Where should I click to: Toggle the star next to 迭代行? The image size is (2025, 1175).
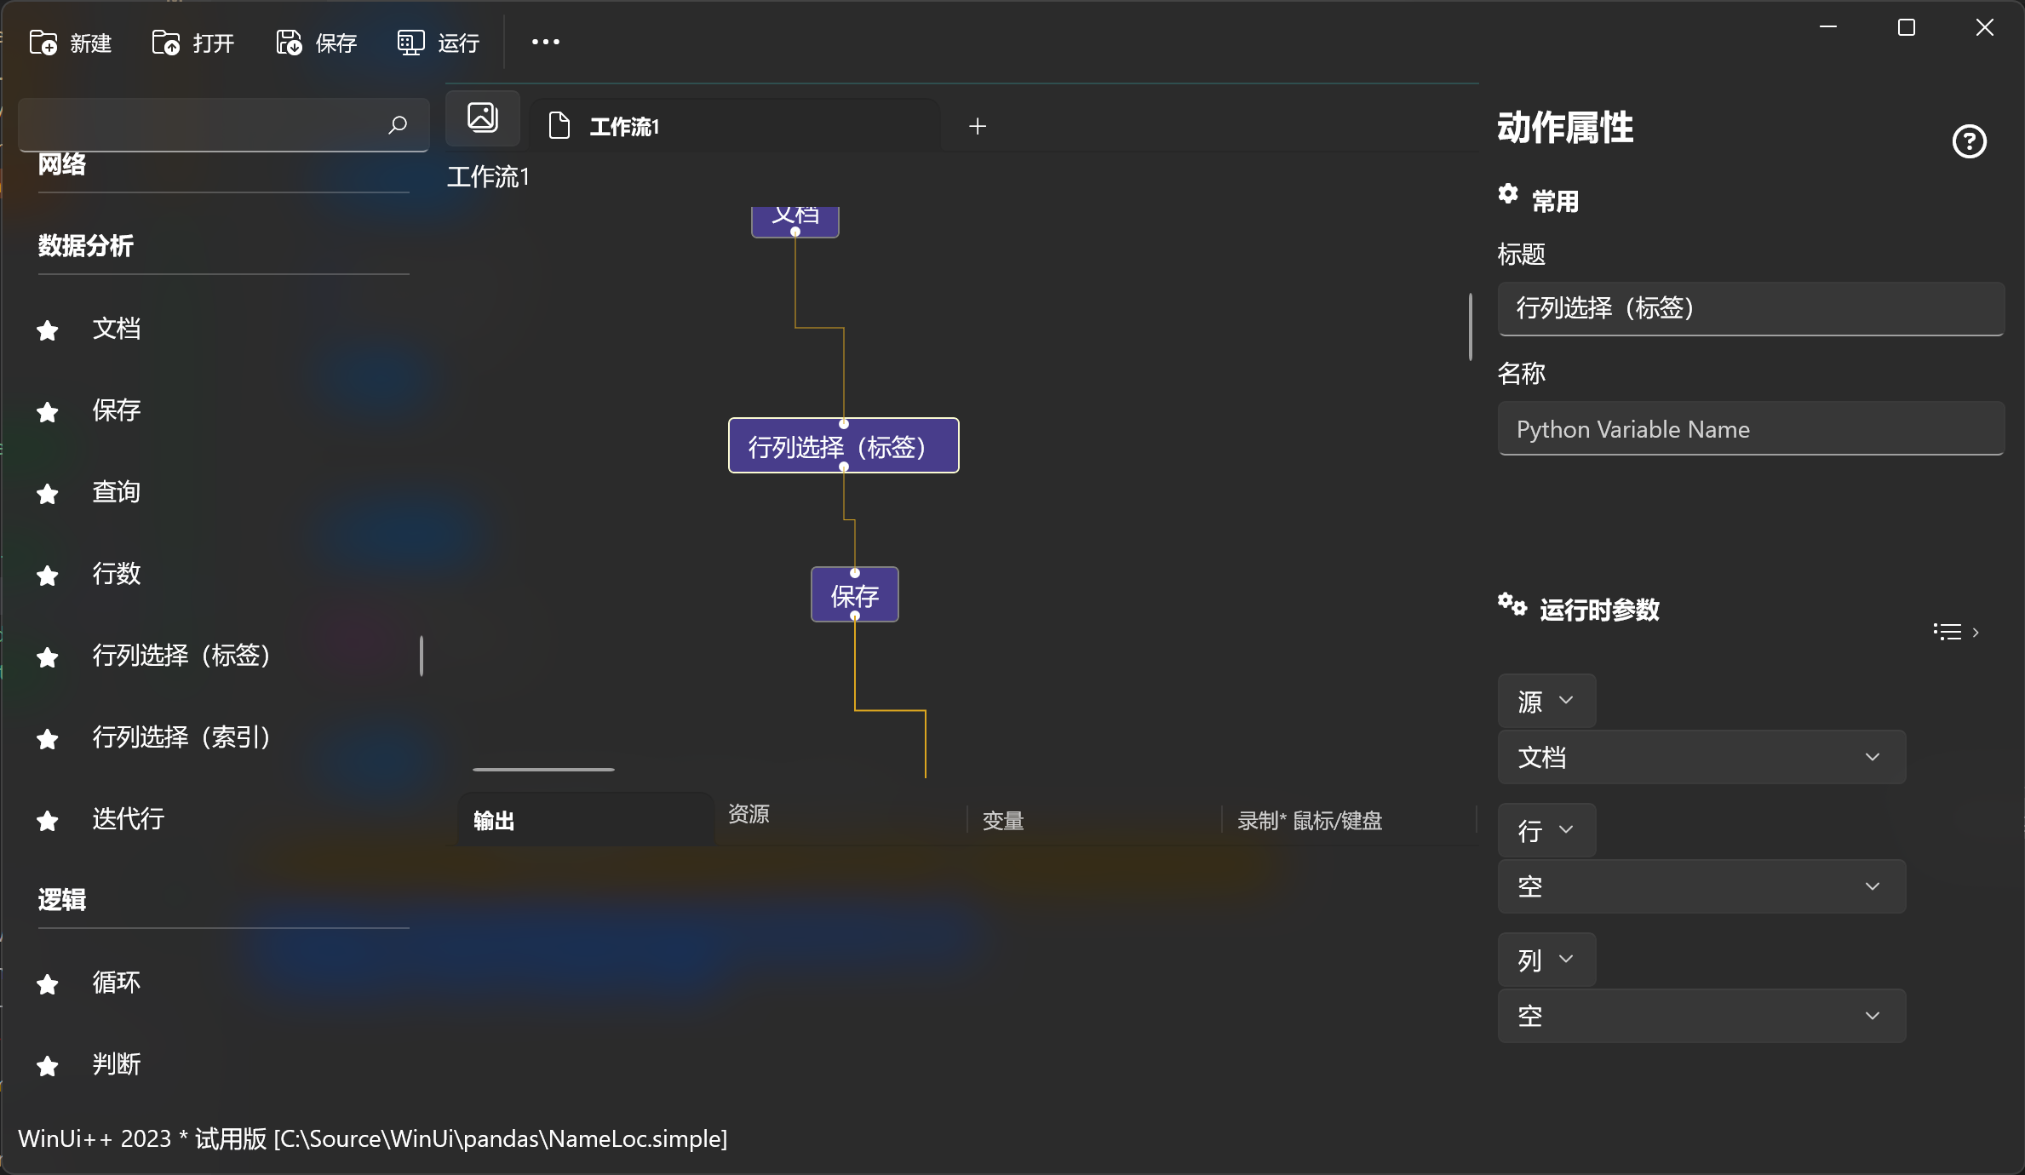point(48,821)
